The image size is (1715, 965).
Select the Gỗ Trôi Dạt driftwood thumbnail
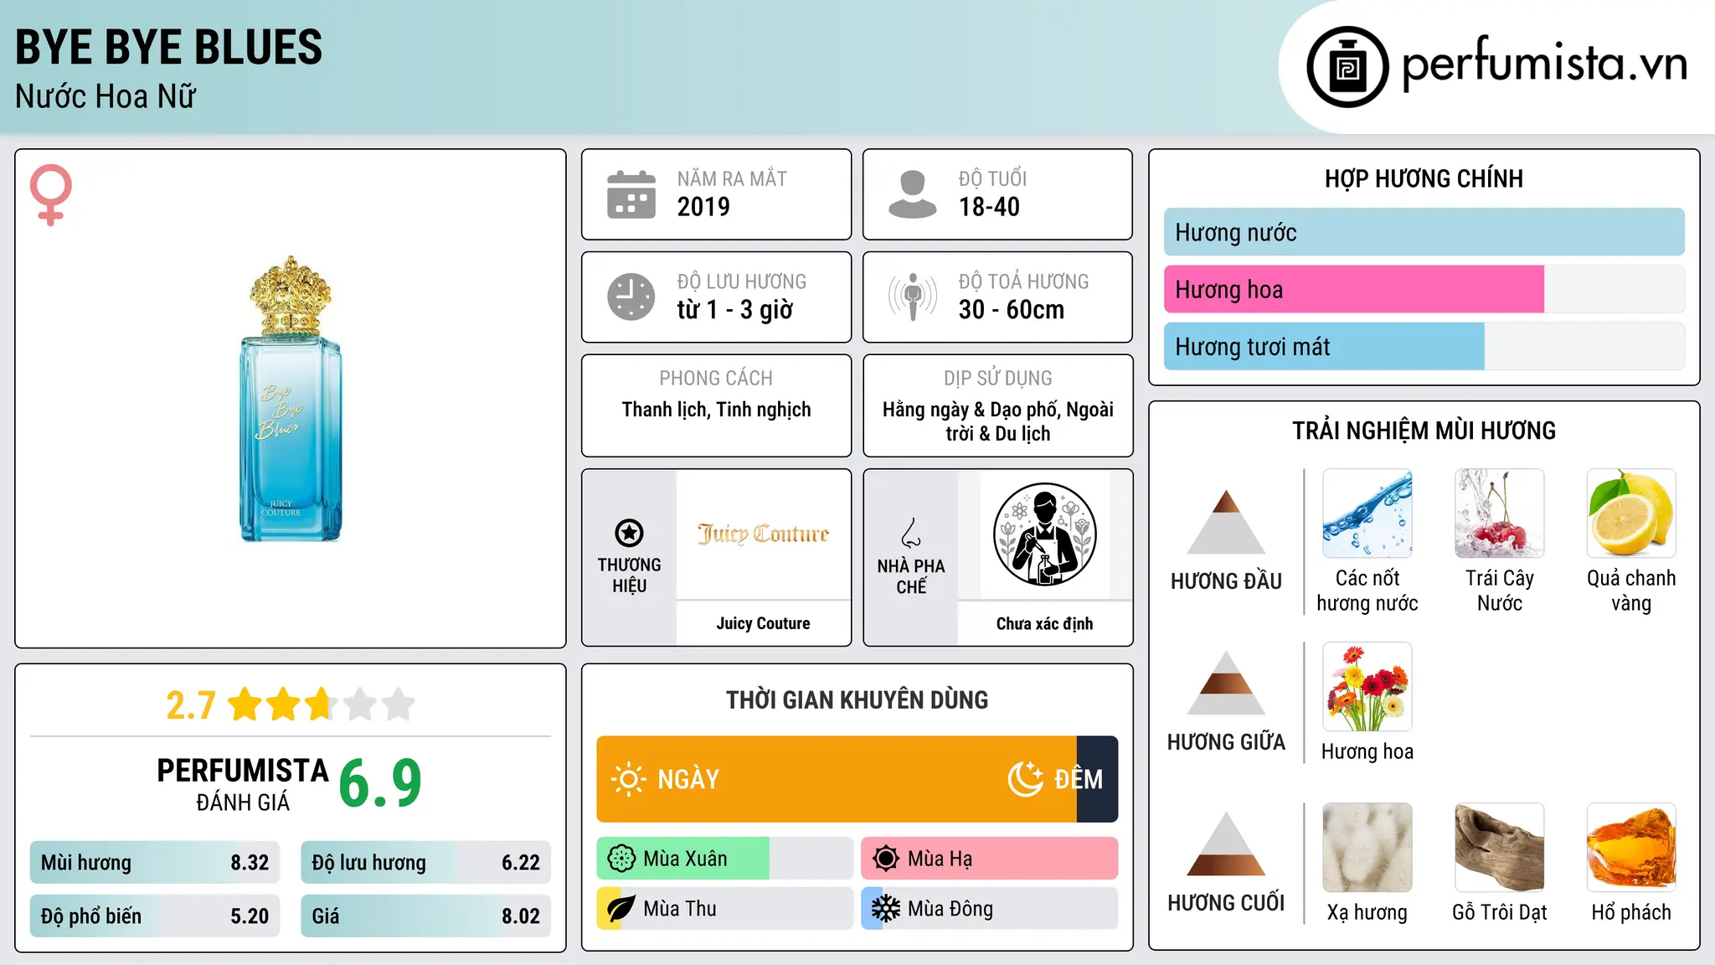(x=1500, y=848)
